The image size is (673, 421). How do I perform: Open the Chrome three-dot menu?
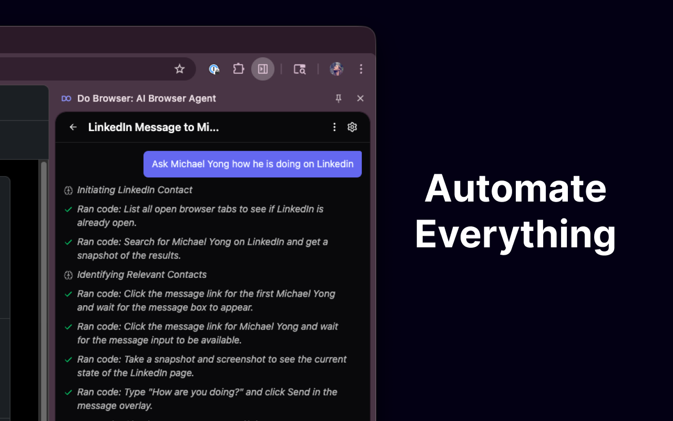[361, 69]
